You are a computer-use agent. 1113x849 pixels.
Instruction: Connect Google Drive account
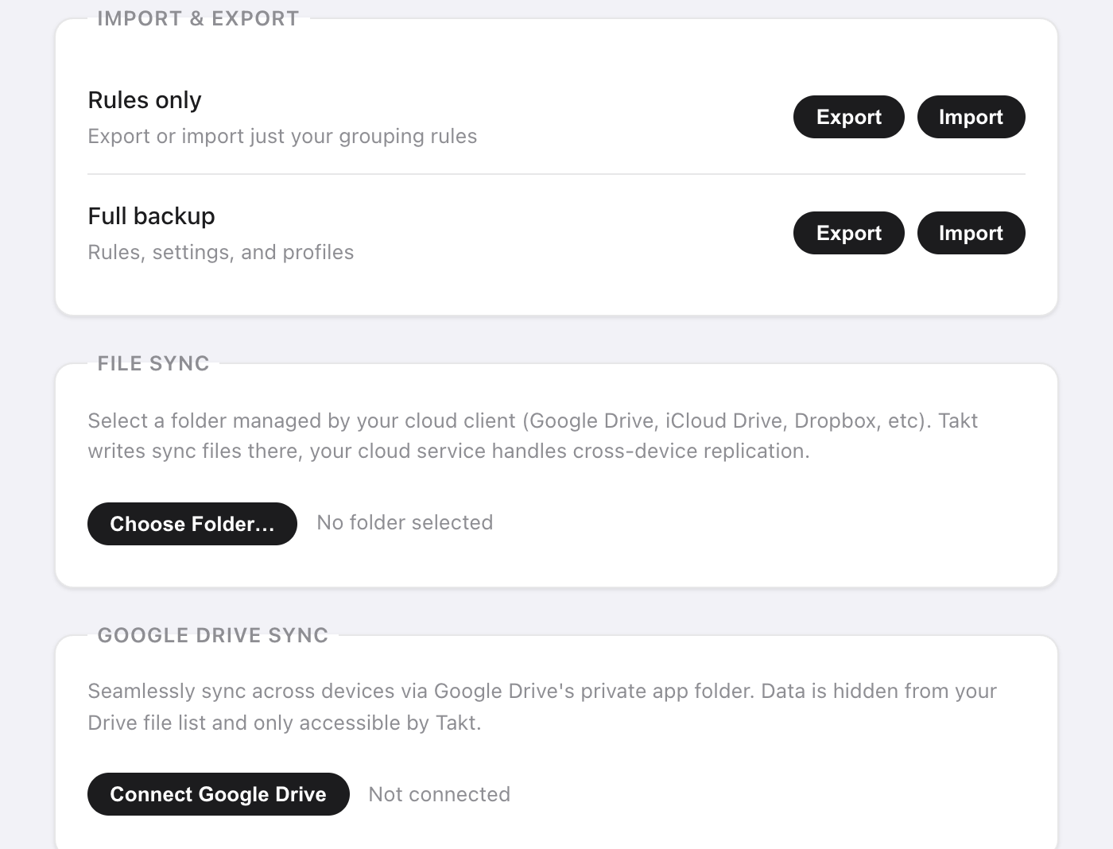pos(219,794)
